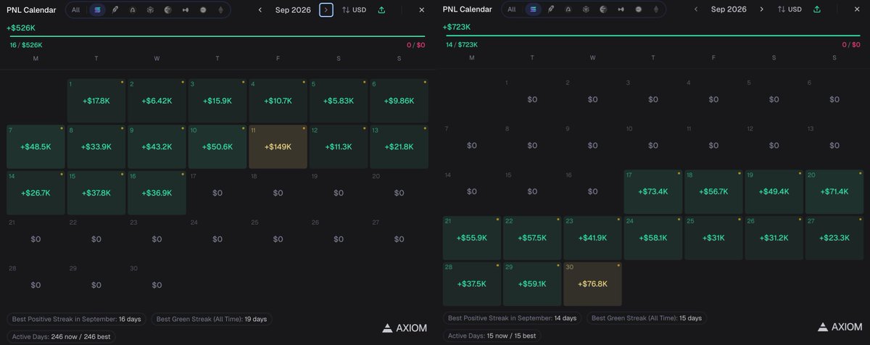
Task: Select the +$17.8K day on Sep 1
Action: pyautogui.click(x=96, y=100)
